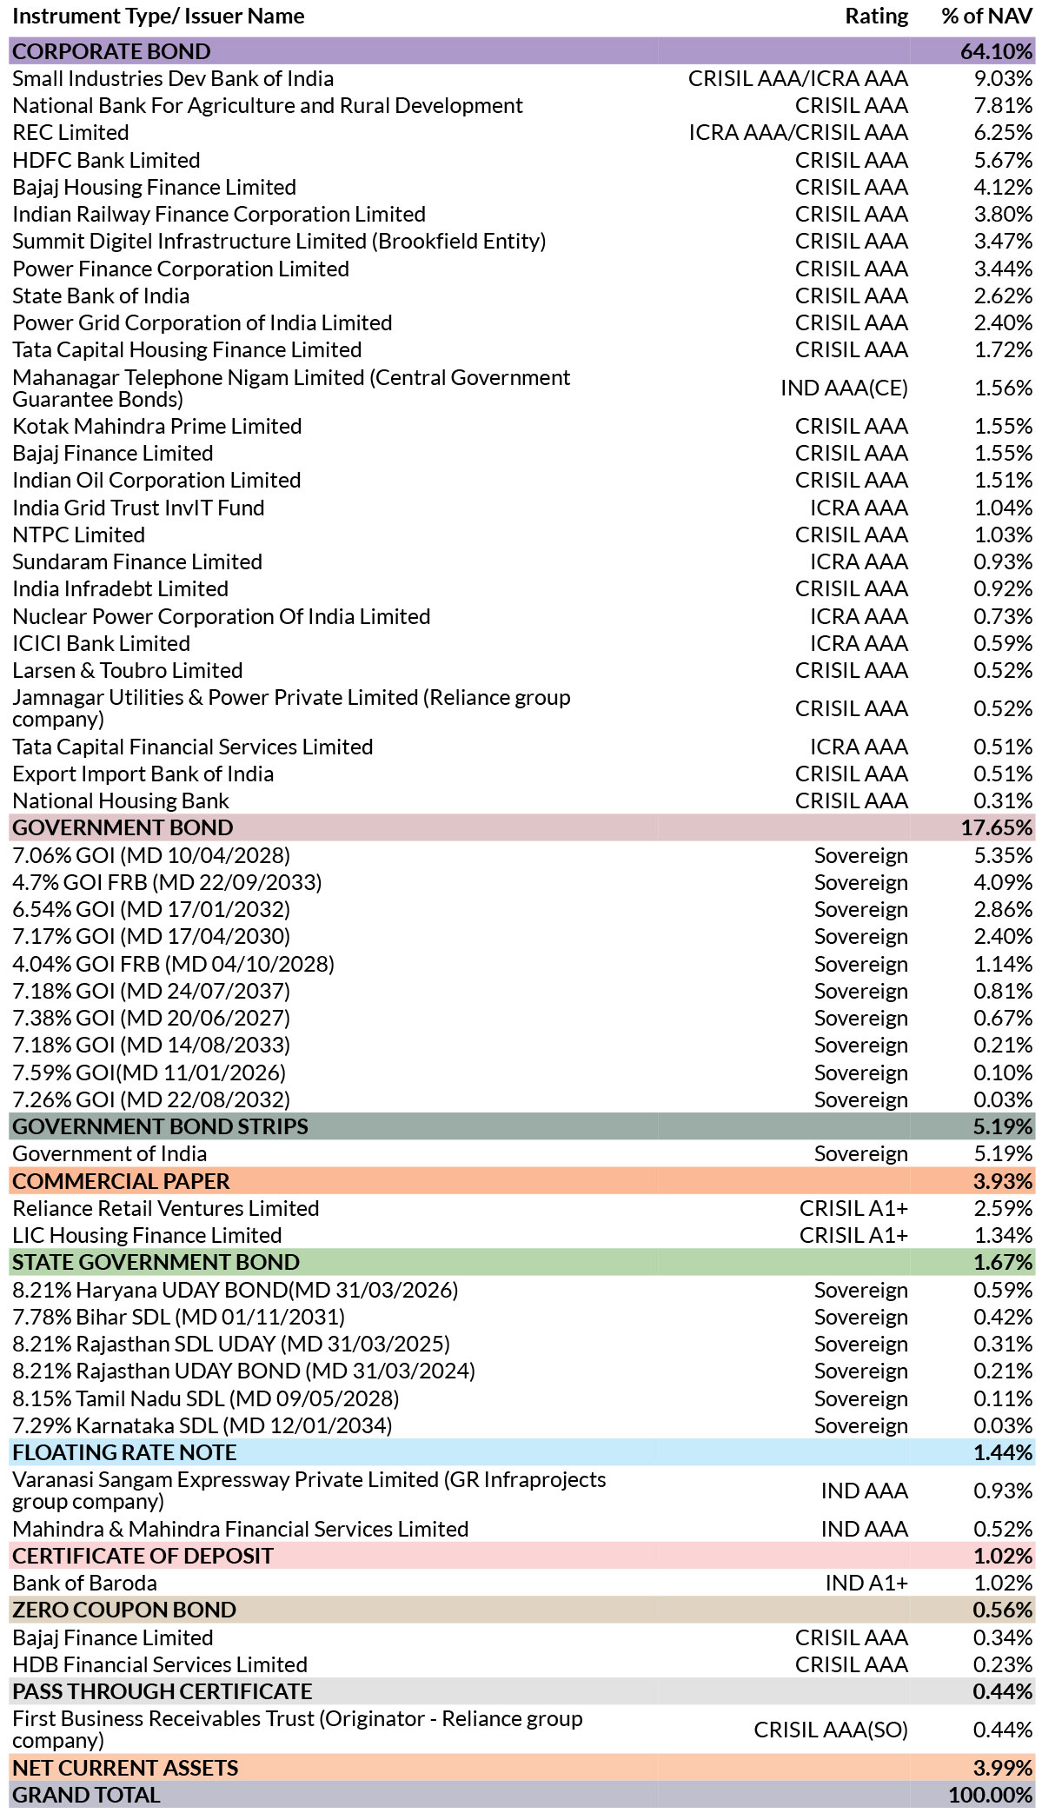Click the Rating column header
This screenshot has height=1813, width=1042.
click(876, 17)
